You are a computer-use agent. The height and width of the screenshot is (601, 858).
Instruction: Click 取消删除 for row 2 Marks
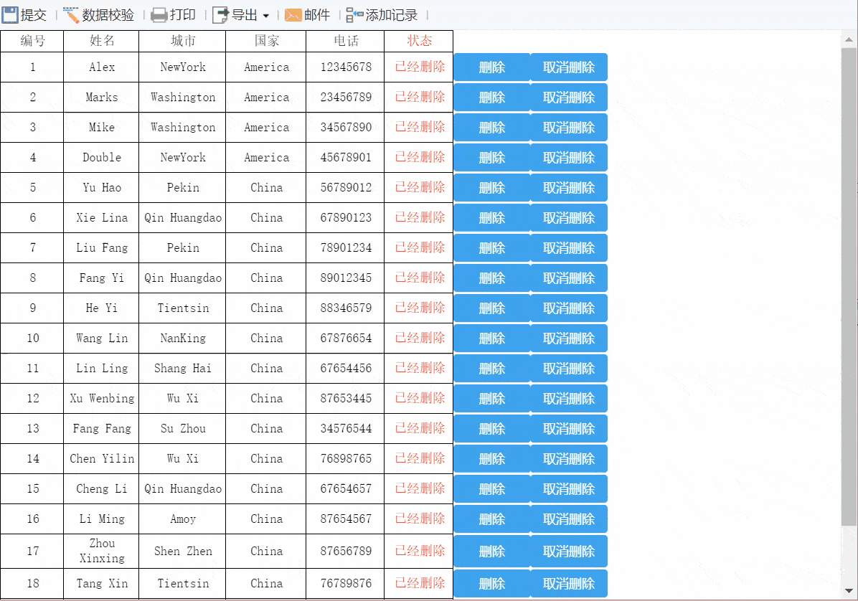click(x=569, y=98)
